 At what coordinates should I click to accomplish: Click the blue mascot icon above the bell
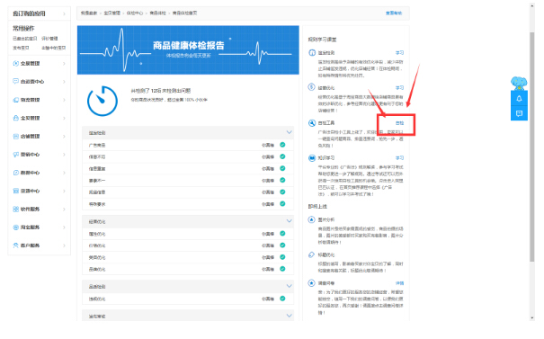pos(519,83)
